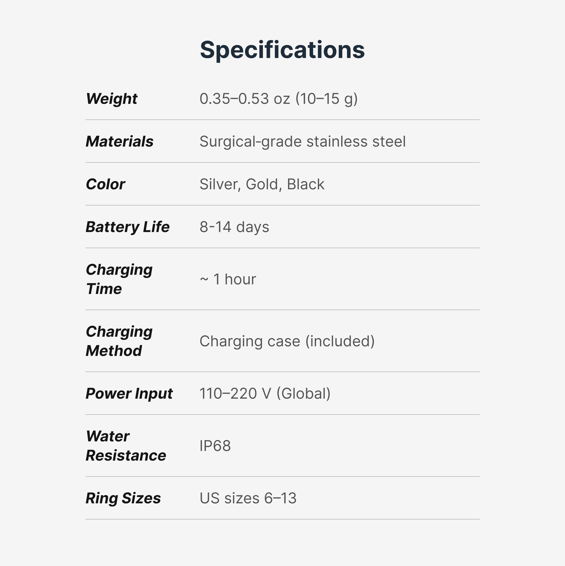The image size is (565, 566).
Task: Click the Ring Sizes label
Action: point(123,498)
